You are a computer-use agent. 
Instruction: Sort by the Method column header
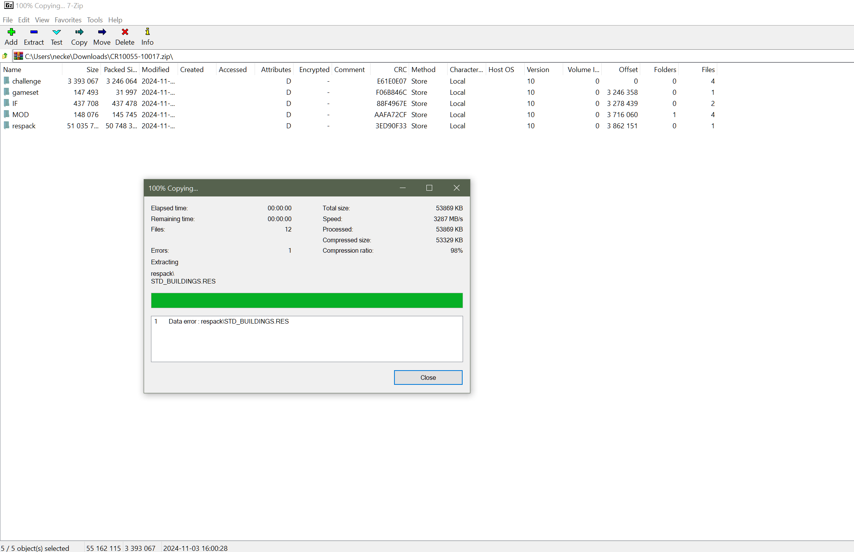click(428, 70)
